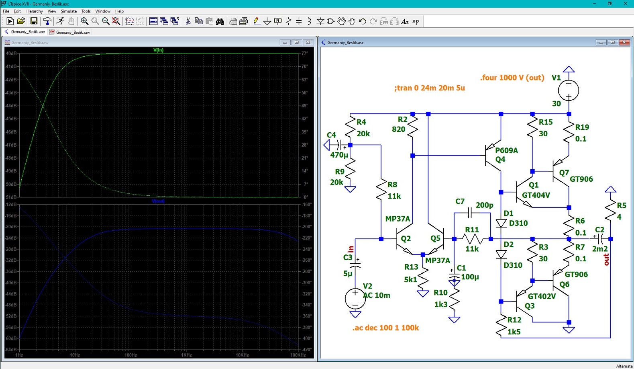Click the Find binoculars icon
Viewport: 634px width, 369px height.
click(220, 21)
